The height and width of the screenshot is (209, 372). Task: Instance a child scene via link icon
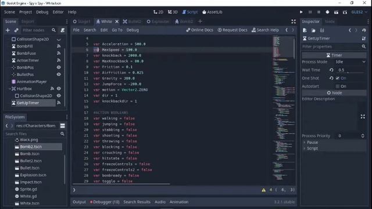pos(16,30)
